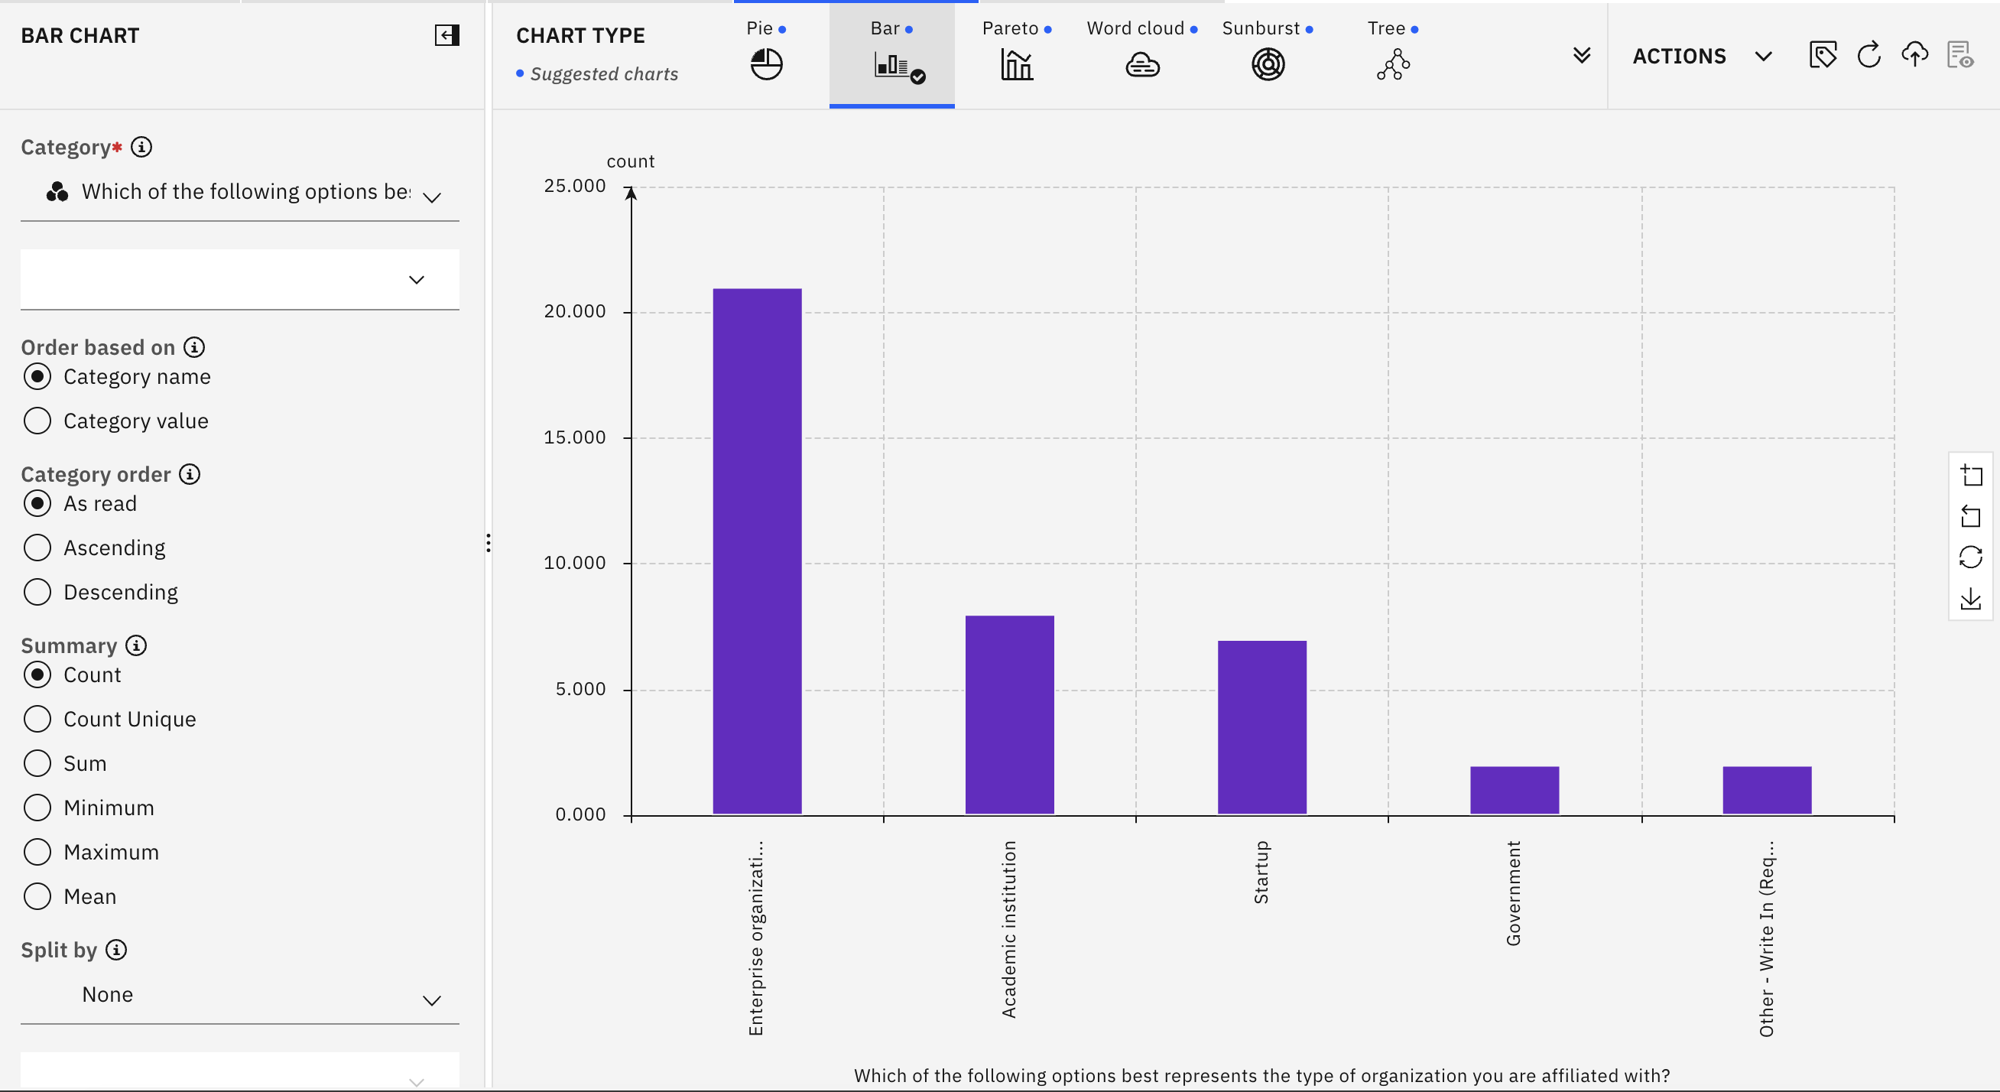Open the Category field dropdown
The width and height of the screenshot is (2000, 1092).
point(241,193)
